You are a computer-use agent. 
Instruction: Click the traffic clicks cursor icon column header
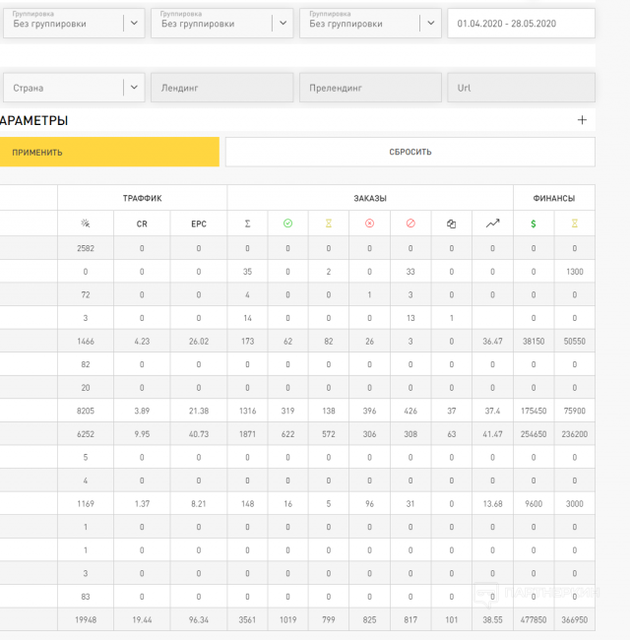tap(85, 224)
